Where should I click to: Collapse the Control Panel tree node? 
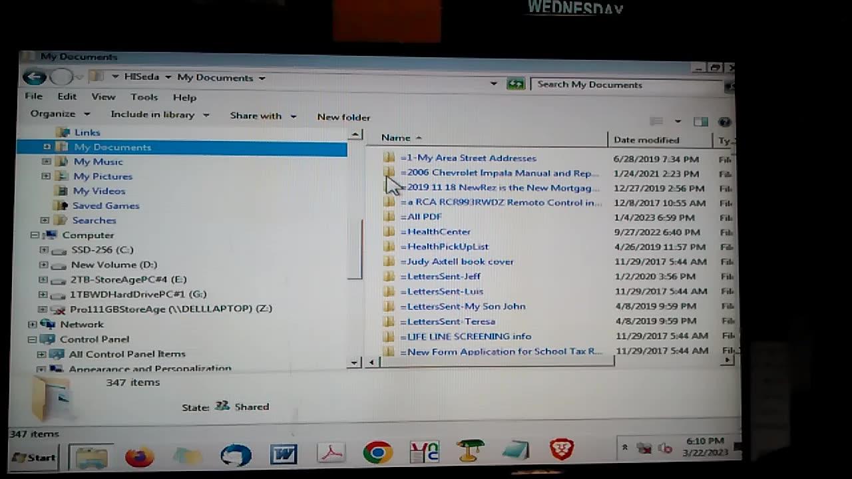coord(33,339)
